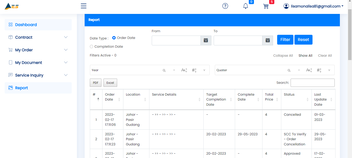This screenshot has height=158, width=352.
Task: Open the notifications bell
Action: tap(246, 6)
